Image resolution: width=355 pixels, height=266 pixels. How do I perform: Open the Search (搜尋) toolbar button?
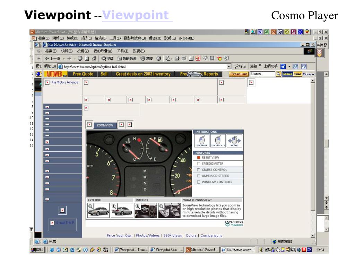click(107, 59)
